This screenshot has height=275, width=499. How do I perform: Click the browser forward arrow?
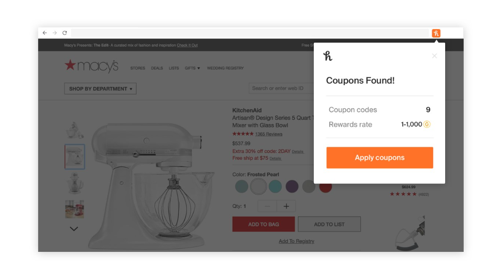(x=55, y=33)
